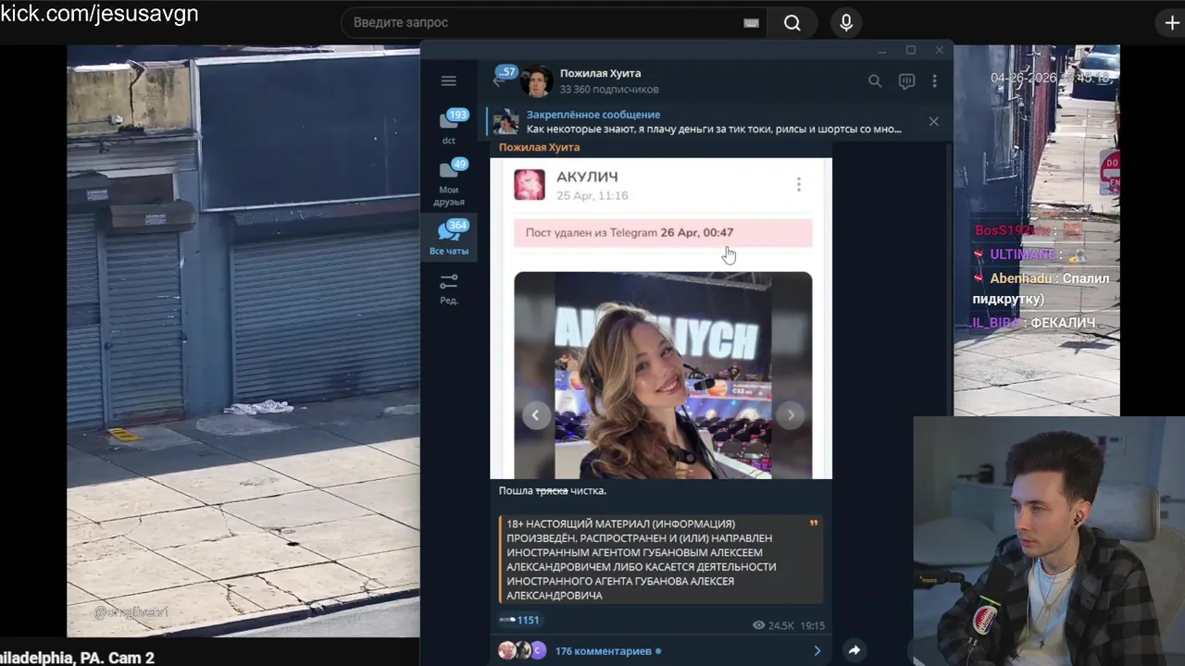Viewport: 1185px width, 666px height.
Task: Click the 1151 reaction button
Action: 519,621
